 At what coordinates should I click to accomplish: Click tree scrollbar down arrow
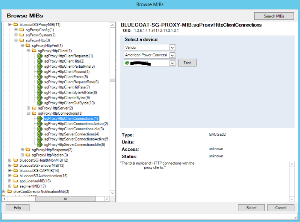coord(112,193)
